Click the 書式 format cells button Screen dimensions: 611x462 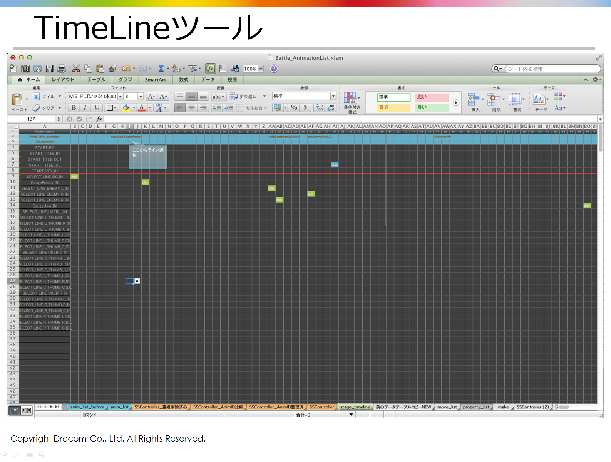(x=516, y=102)
